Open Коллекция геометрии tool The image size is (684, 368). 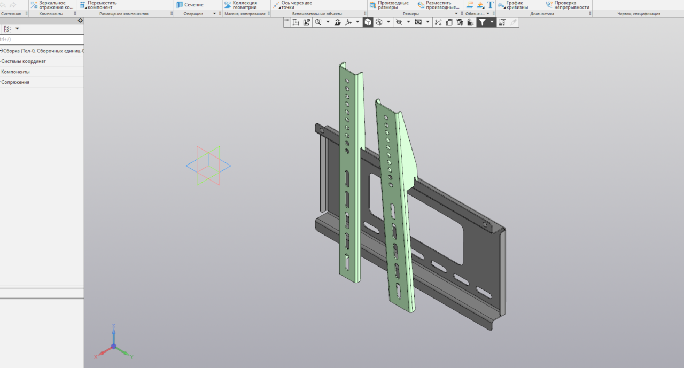coord(240,5)
